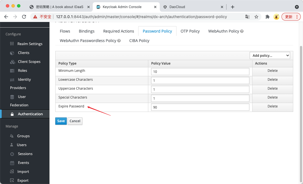Click the page vertical scrollbar
303x184 pixels.
[301, 114]
